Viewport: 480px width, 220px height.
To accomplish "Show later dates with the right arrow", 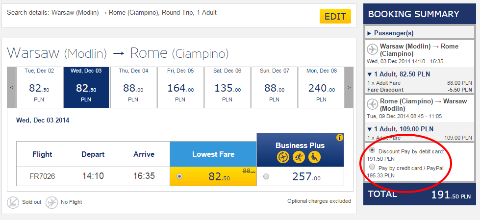I will pyautogui.click(x=349, y=87).
